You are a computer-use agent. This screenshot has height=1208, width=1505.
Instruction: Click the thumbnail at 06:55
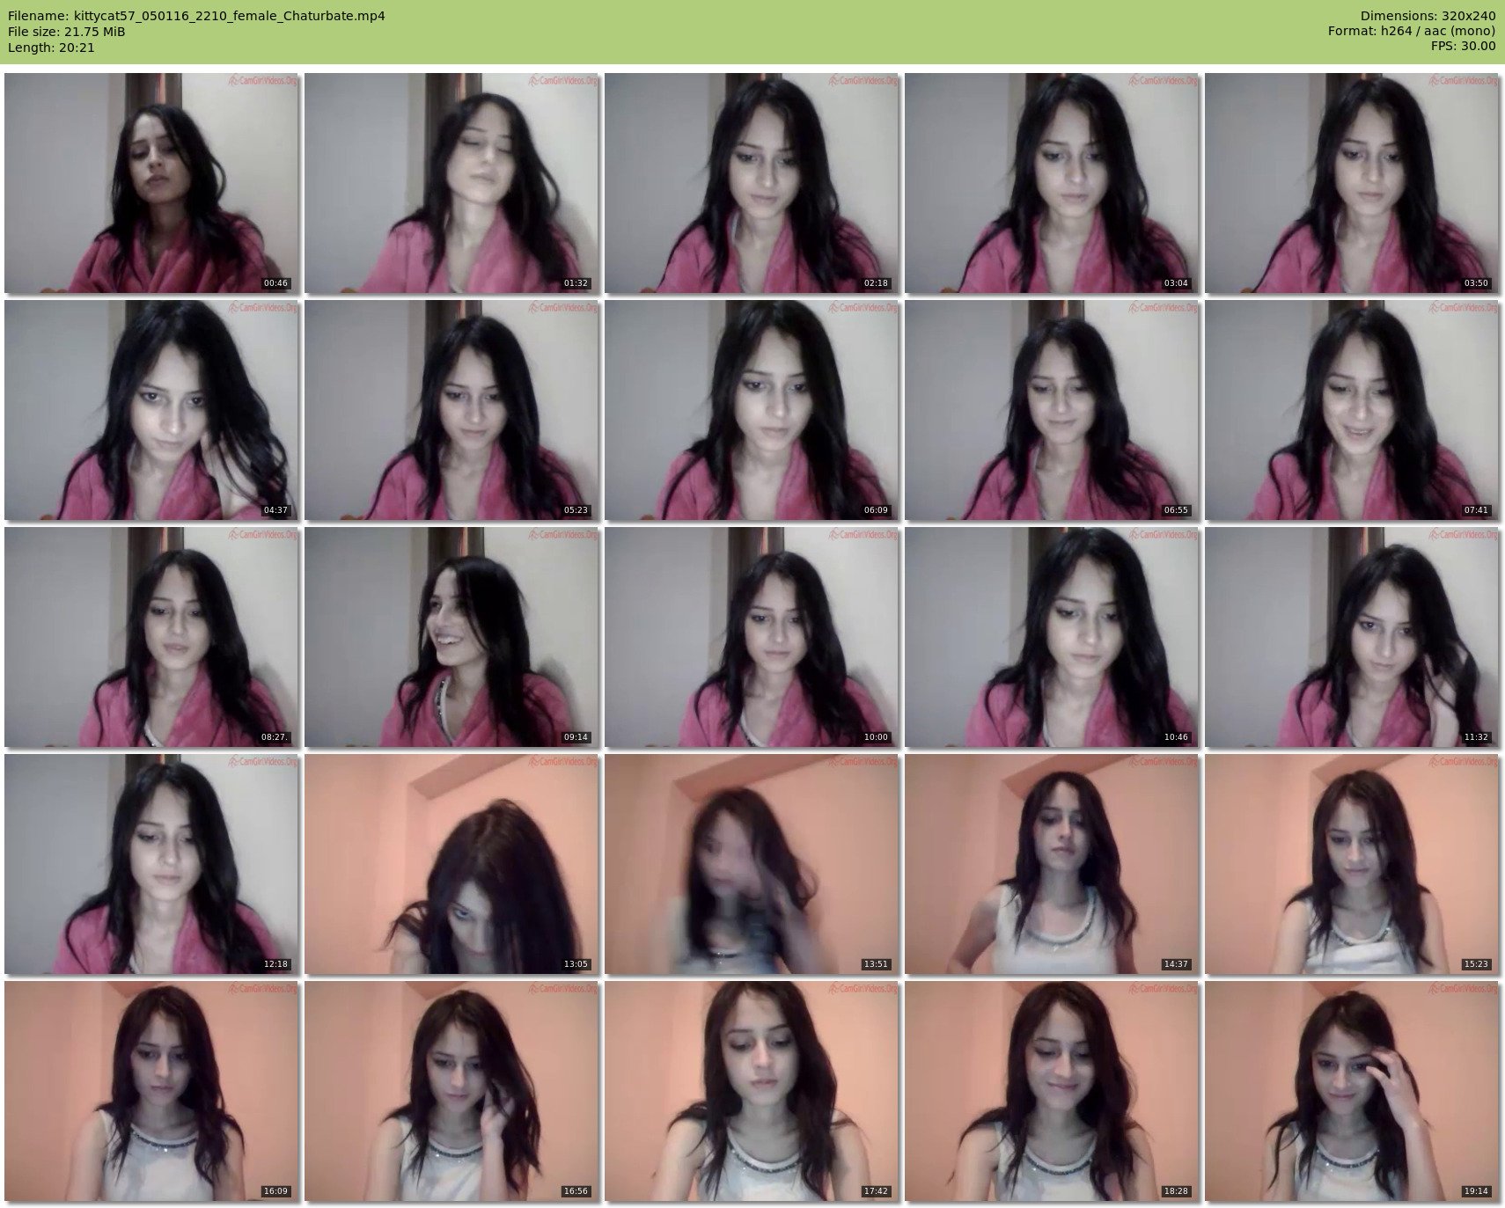pyautogui.click(x=1051, y=410)
